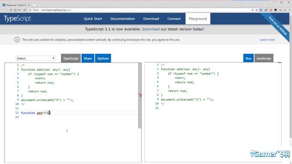This screenshot has width=292, height=164.
Task: Click the black extension icon in browser toolbar
Action: pos(276,10)
